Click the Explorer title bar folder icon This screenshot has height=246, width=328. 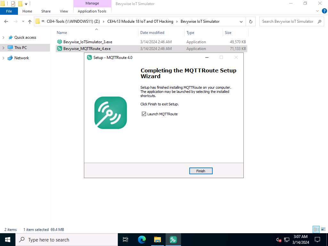(3, 4)
